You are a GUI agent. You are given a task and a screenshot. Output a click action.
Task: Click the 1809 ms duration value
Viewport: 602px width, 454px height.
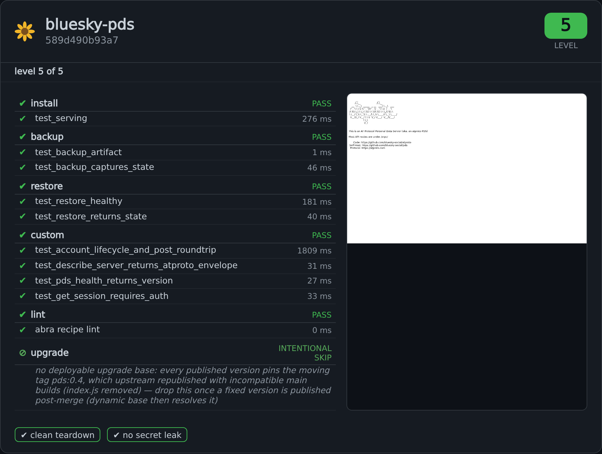click(x=314, y=251)
